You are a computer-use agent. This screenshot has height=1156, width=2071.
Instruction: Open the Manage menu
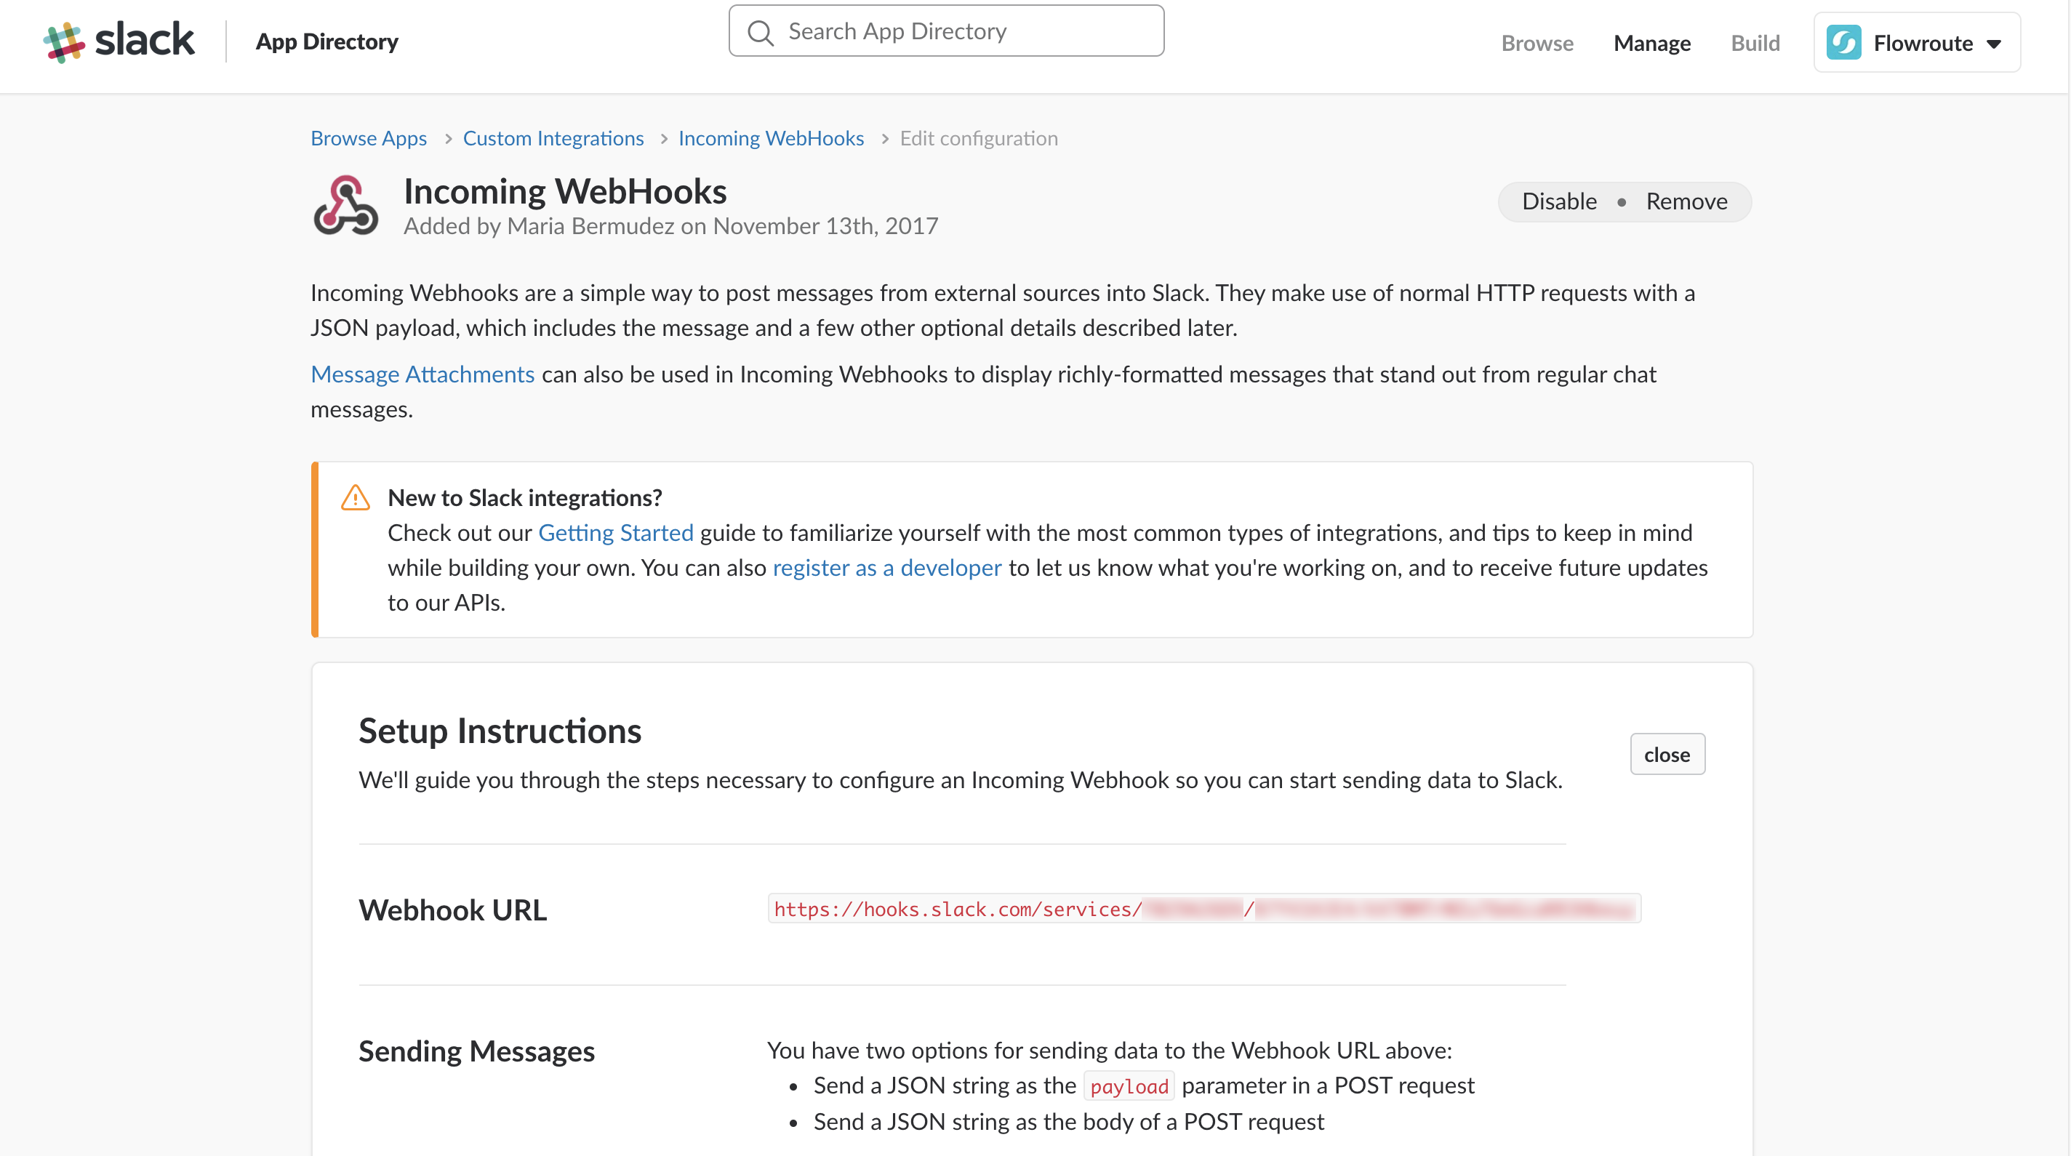tap(1651, 43)
